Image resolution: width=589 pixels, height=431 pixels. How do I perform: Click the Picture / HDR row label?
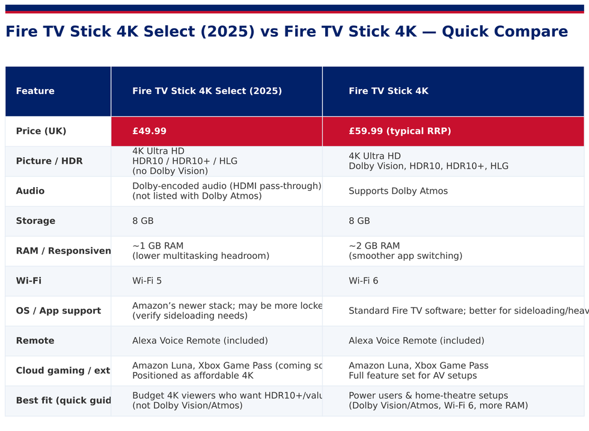point(49,161)
